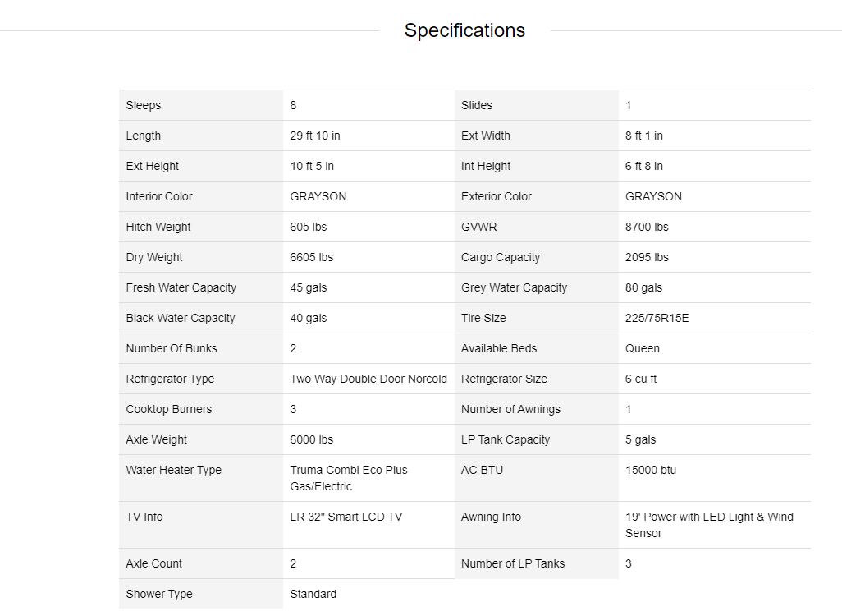This screenshot has width=842, height=616.
Task: Click the LP Tank Capacity label
Action: coord(506,439)
